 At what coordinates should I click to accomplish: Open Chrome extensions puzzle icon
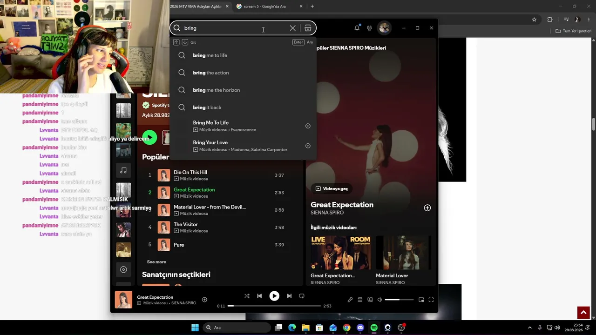550,20
